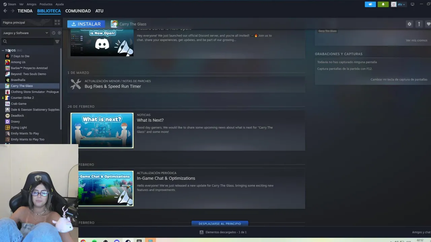Open the Juegos y Software dropdown
The height and width of the screenshot is (242, 431).
point(26,33)
